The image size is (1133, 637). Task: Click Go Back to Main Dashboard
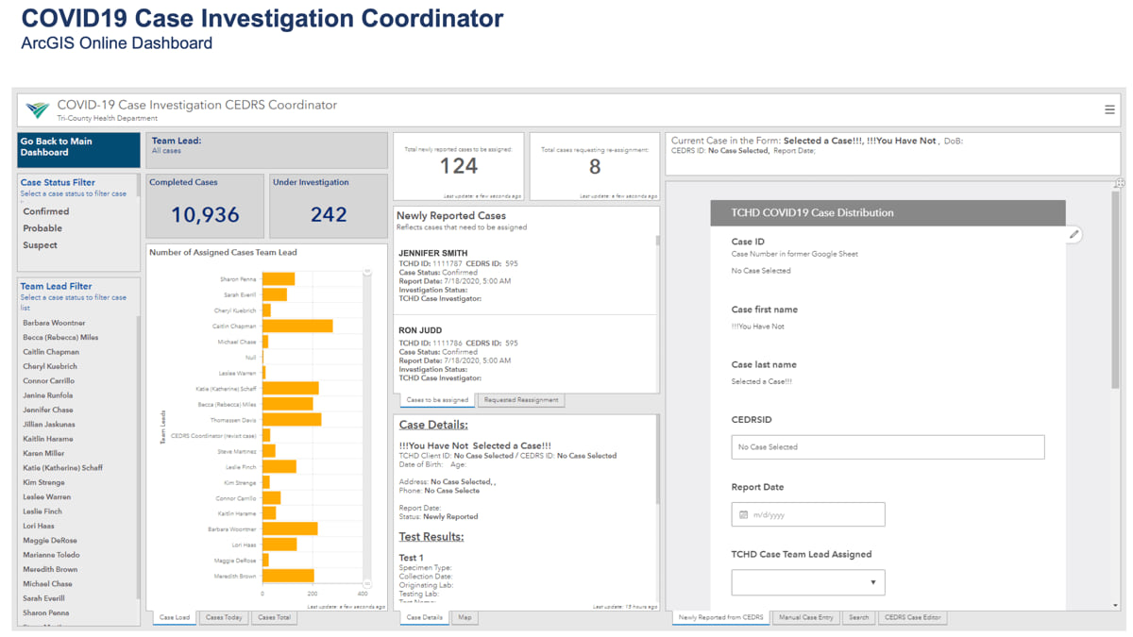coord(78,147)
